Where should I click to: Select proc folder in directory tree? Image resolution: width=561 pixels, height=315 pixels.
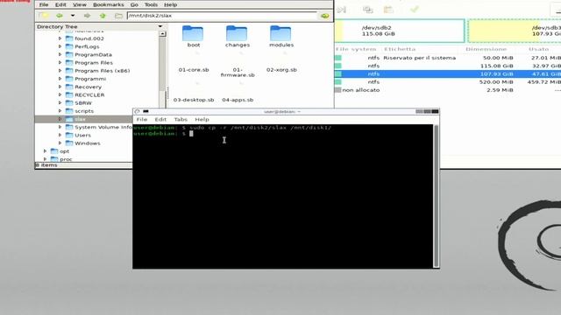pos(66,159)
